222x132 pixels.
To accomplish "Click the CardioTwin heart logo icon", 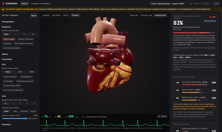I will [3, 4].
